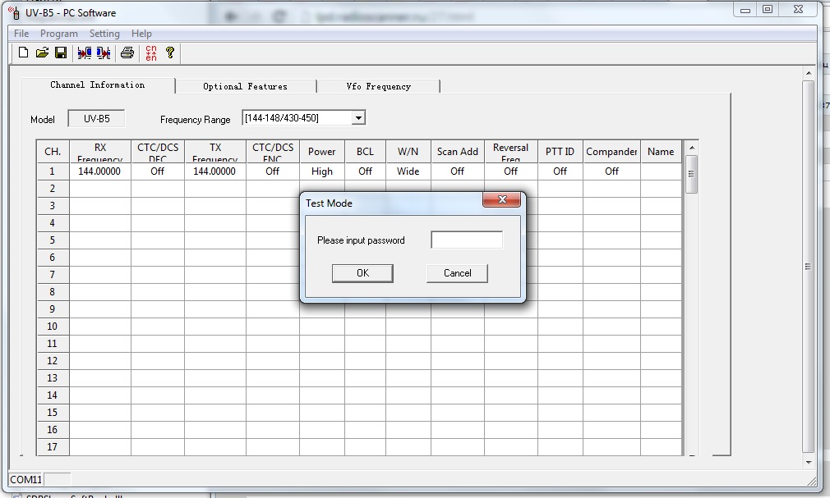This screenshot has width=830, height=498.
Task: Click the channel table scrollbar up arrow
Action: (691, 148)
